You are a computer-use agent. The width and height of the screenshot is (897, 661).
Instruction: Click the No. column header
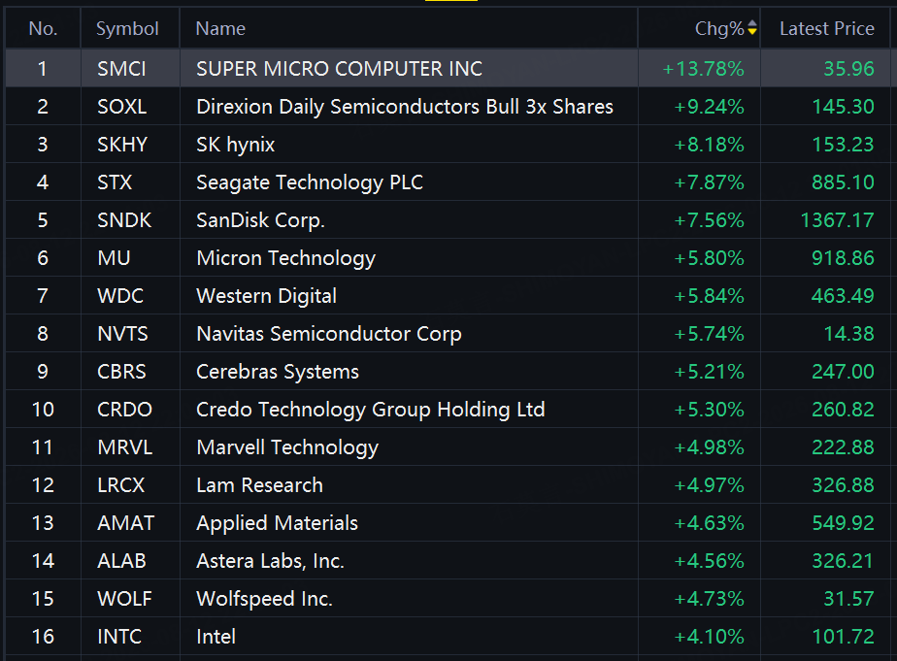pyautogui.click(x=43, y=28)
